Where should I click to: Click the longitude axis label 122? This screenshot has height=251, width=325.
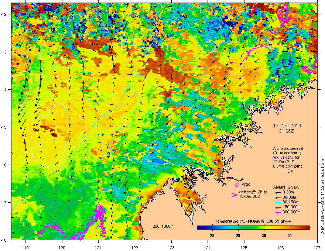(135, 247)
